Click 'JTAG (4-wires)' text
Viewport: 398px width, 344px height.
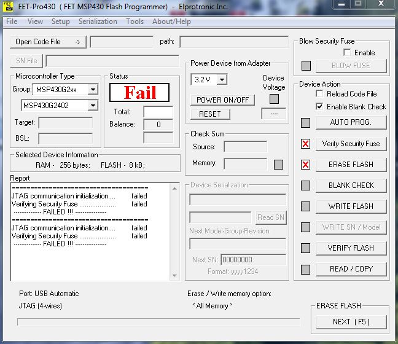(x=41, y=306)
